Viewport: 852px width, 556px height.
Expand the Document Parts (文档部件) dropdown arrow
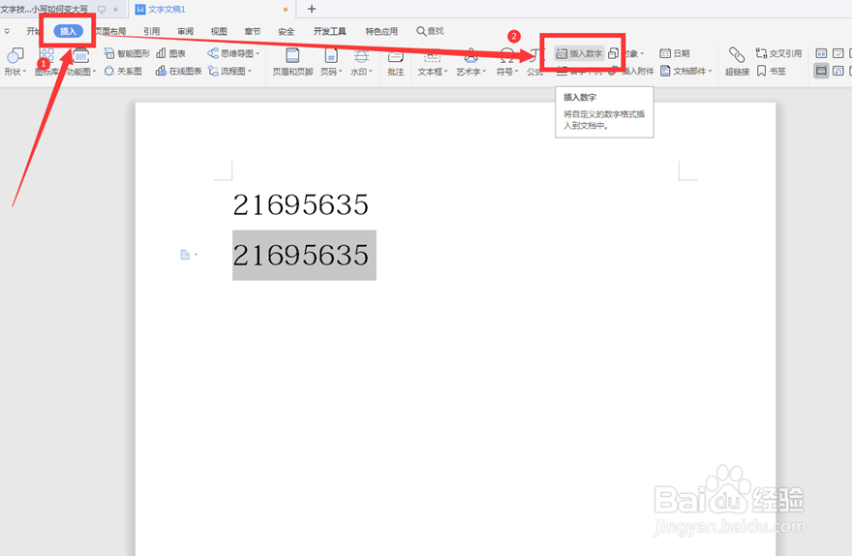click(x=710, y=72)
